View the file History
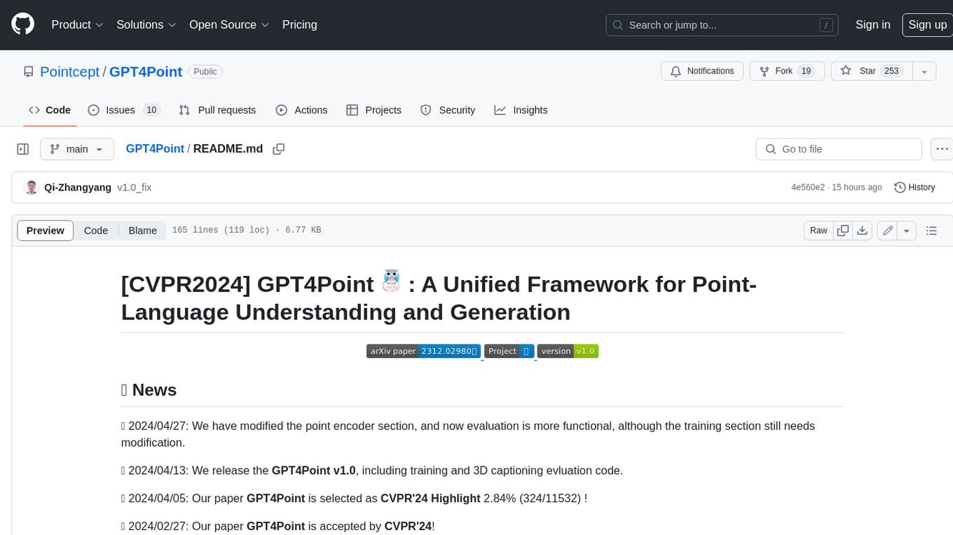Screen dimensions: 953x535 pyautogui.click(x=914, y=188)
